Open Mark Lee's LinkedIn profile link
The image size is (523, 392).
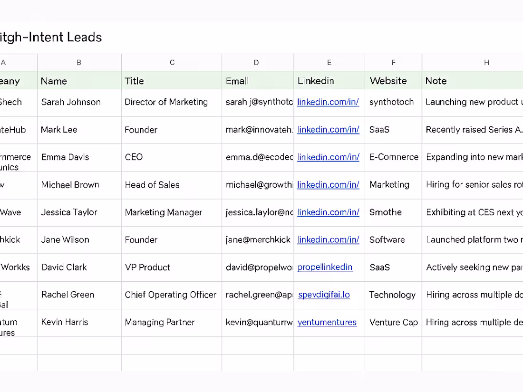tap(328, 130)
